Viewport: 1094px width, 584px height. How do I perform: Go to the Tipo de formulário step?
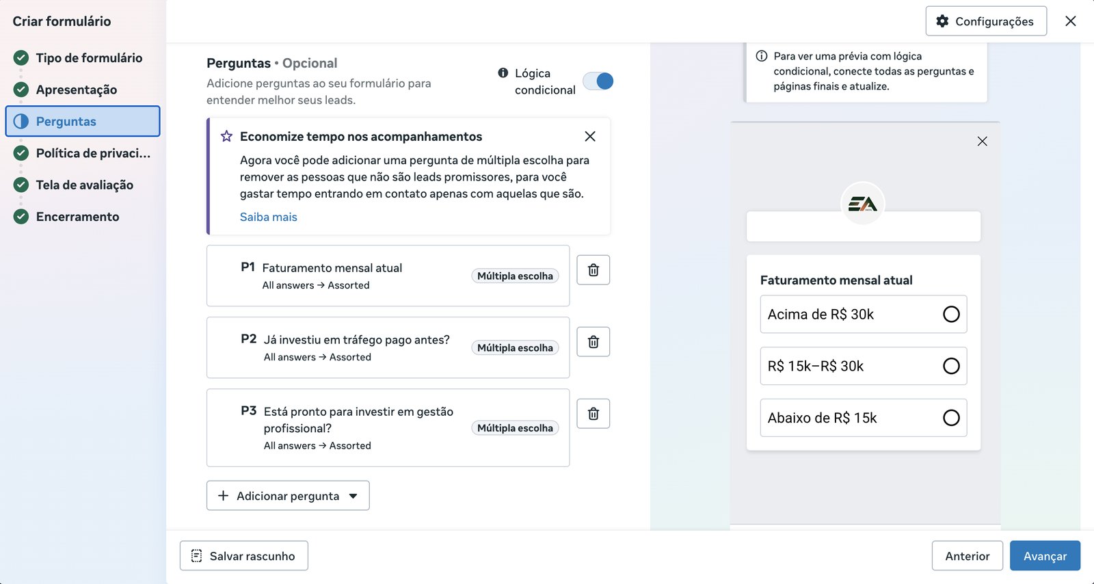click(x=83, y=58)
